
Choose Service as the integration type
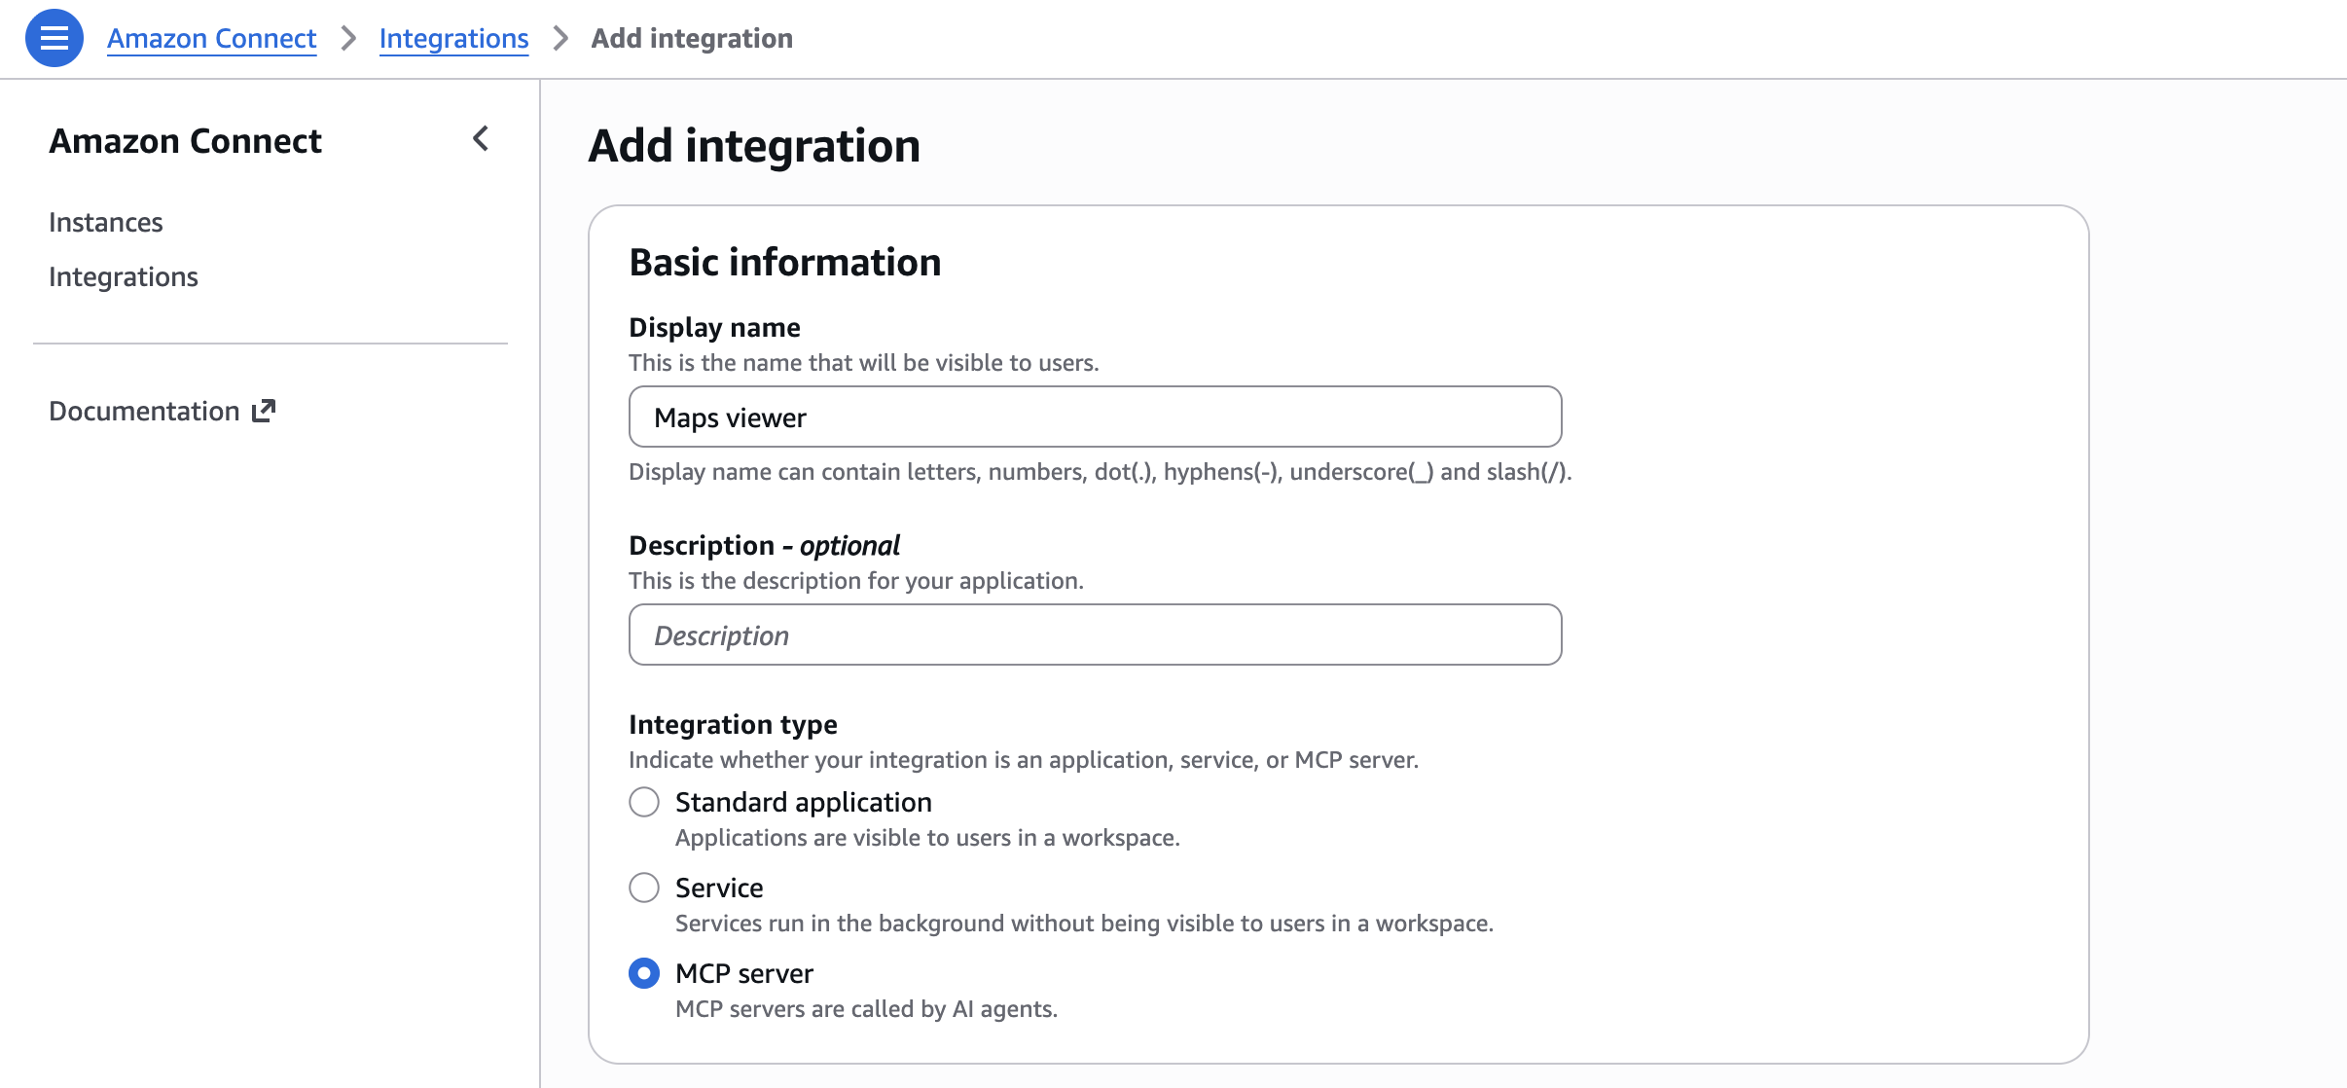[645, 887]
